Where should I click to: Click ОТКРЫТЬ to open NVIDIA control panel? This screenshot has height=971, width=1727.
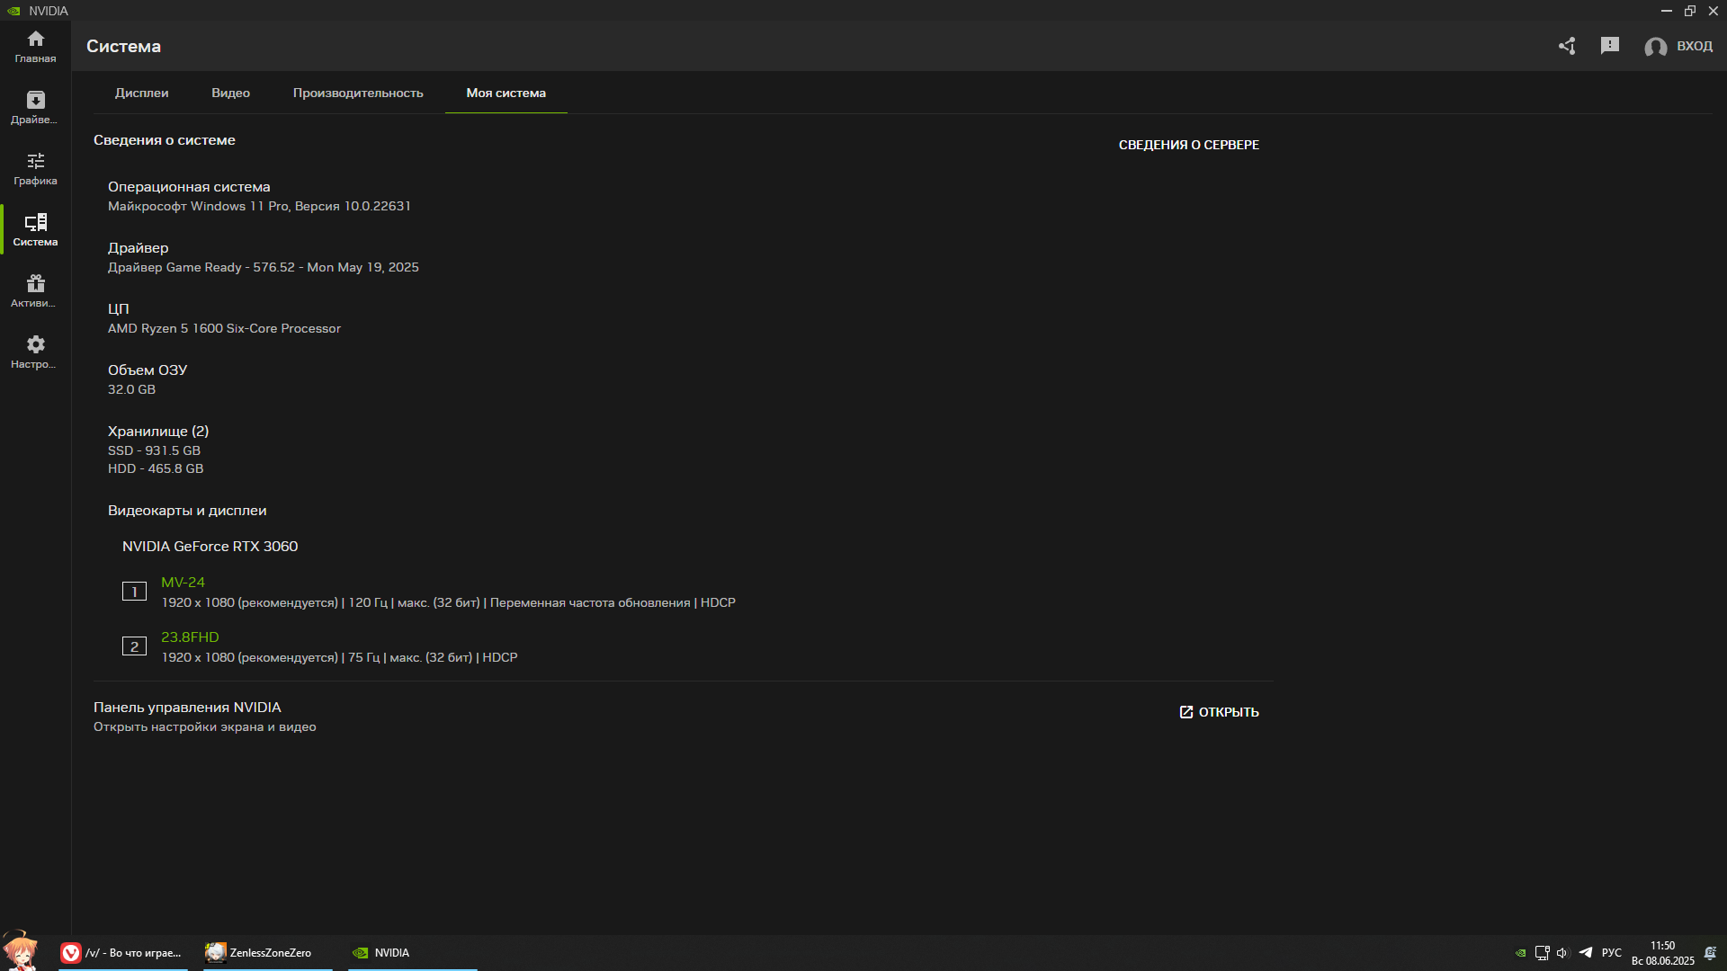coord(1219,712)
